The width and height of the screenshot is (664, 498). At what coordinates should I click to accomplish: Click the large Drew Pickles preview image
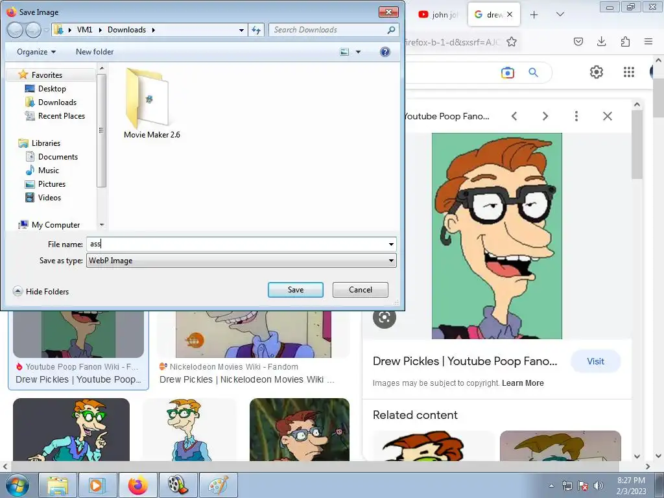497,236
